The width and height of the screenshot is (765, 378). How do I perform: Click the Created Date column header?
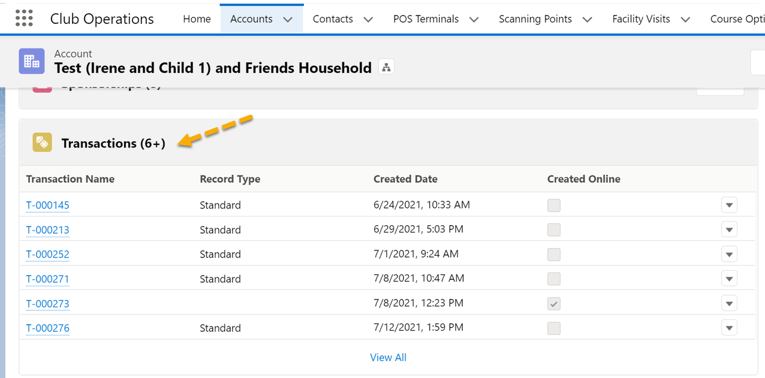405,179
